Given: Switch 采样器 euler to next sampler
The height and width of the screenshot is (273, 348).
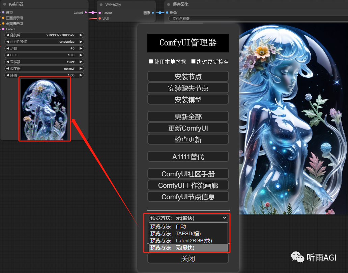Looking at the screenshot, I should click(81, 62).
